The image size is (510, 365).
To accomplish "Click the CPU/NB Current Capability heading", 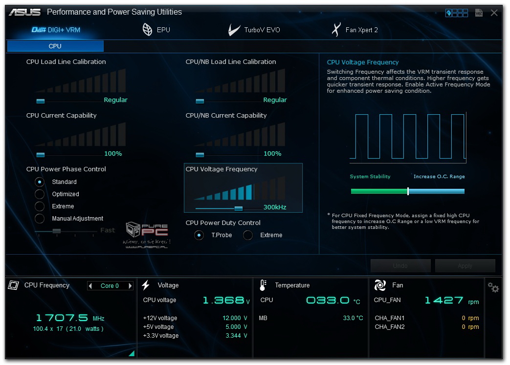I will tap(226, 116).
